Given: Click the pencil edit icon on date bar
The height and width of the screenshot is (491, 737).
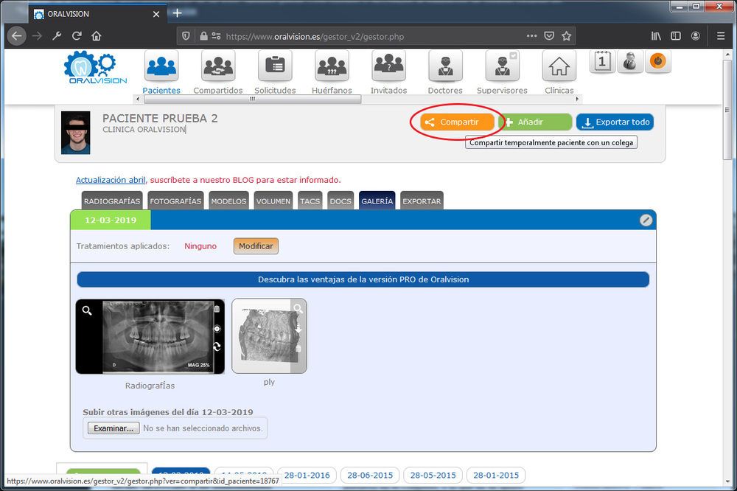Looking at the screenshot, I should pos(646,220).
